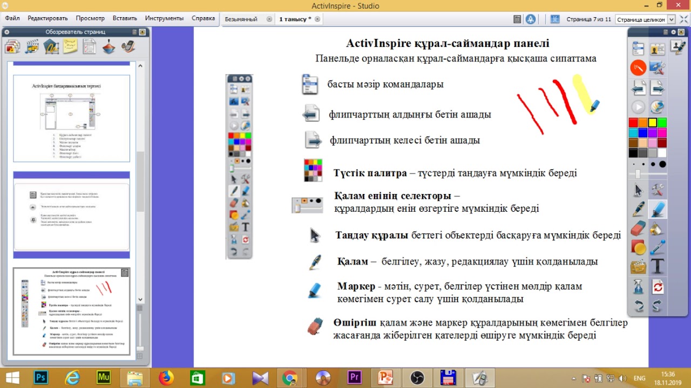Switch to the Безымянный flipchart tab
The image size is (691, 388).
tap(241, 19)
